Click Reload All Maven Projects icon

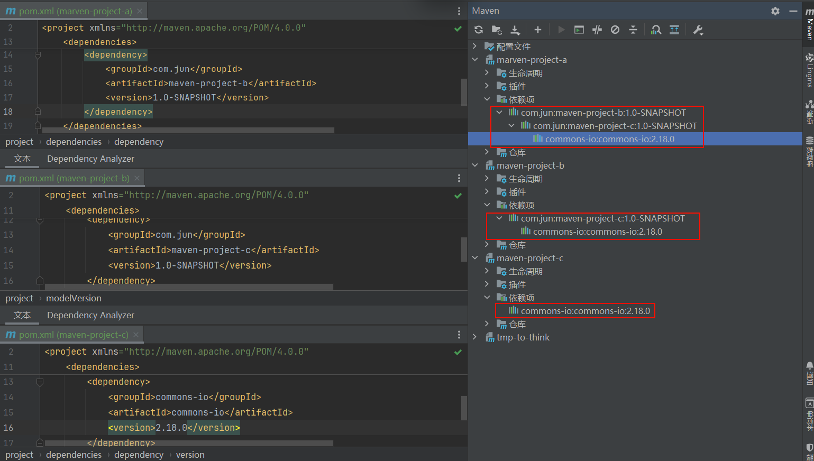coord(479,30)
